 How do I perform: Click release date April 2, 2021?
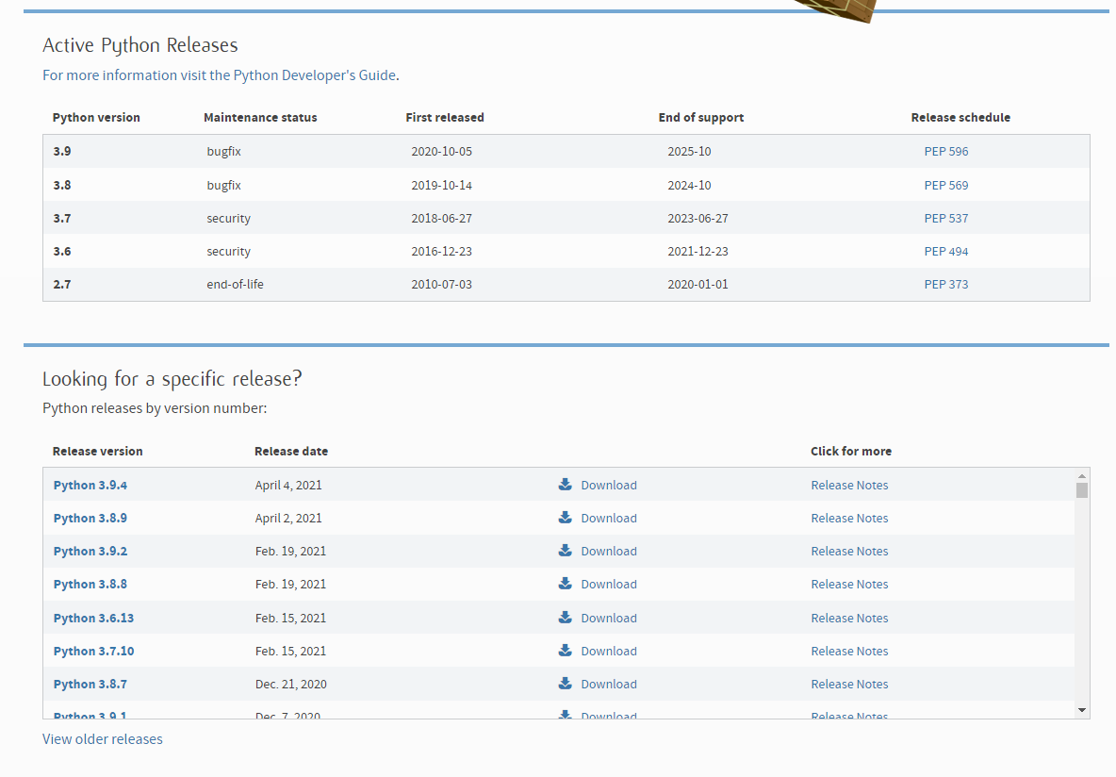pyautogui.click(x=288, y=518)
